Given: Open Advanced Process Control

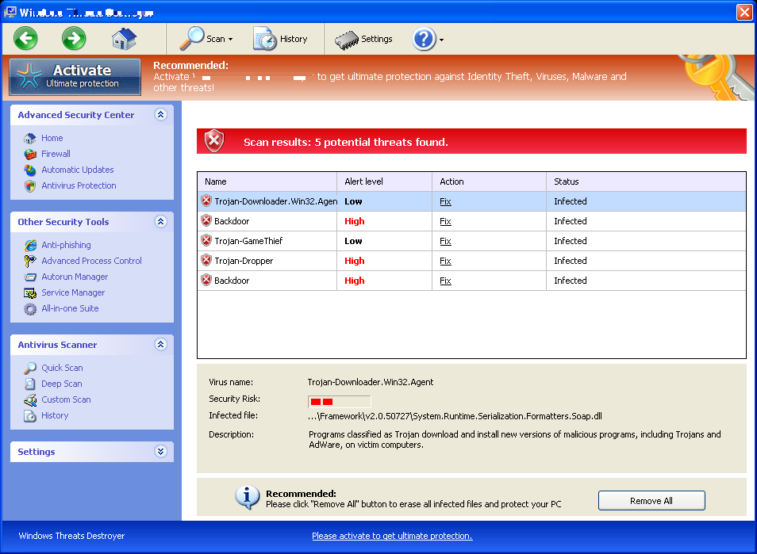Looking at the screenshot, I should coord(91,260).
